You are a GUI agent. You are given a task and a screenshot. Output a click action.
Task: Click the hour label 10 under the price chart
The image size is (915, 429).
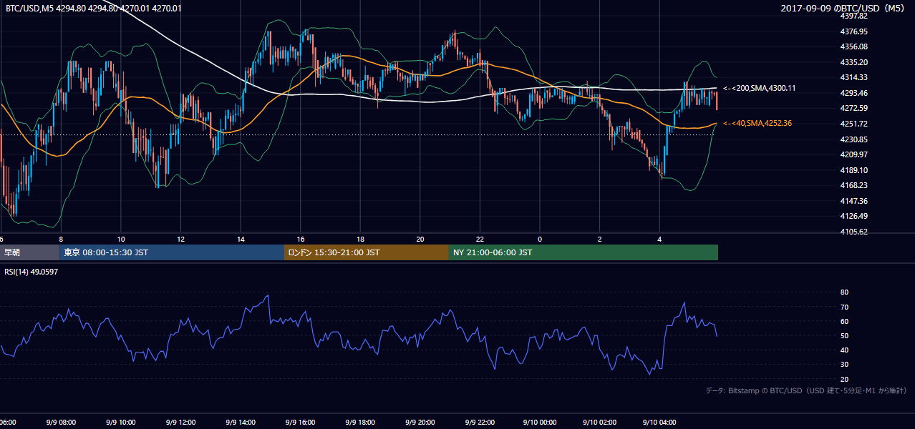pyautogui.click(x=121, y=239)
